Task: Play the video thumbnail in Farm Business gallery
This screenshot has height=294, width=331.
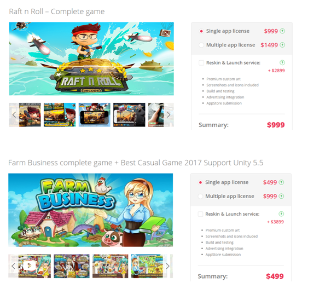Action: click(x=30, y=266)
